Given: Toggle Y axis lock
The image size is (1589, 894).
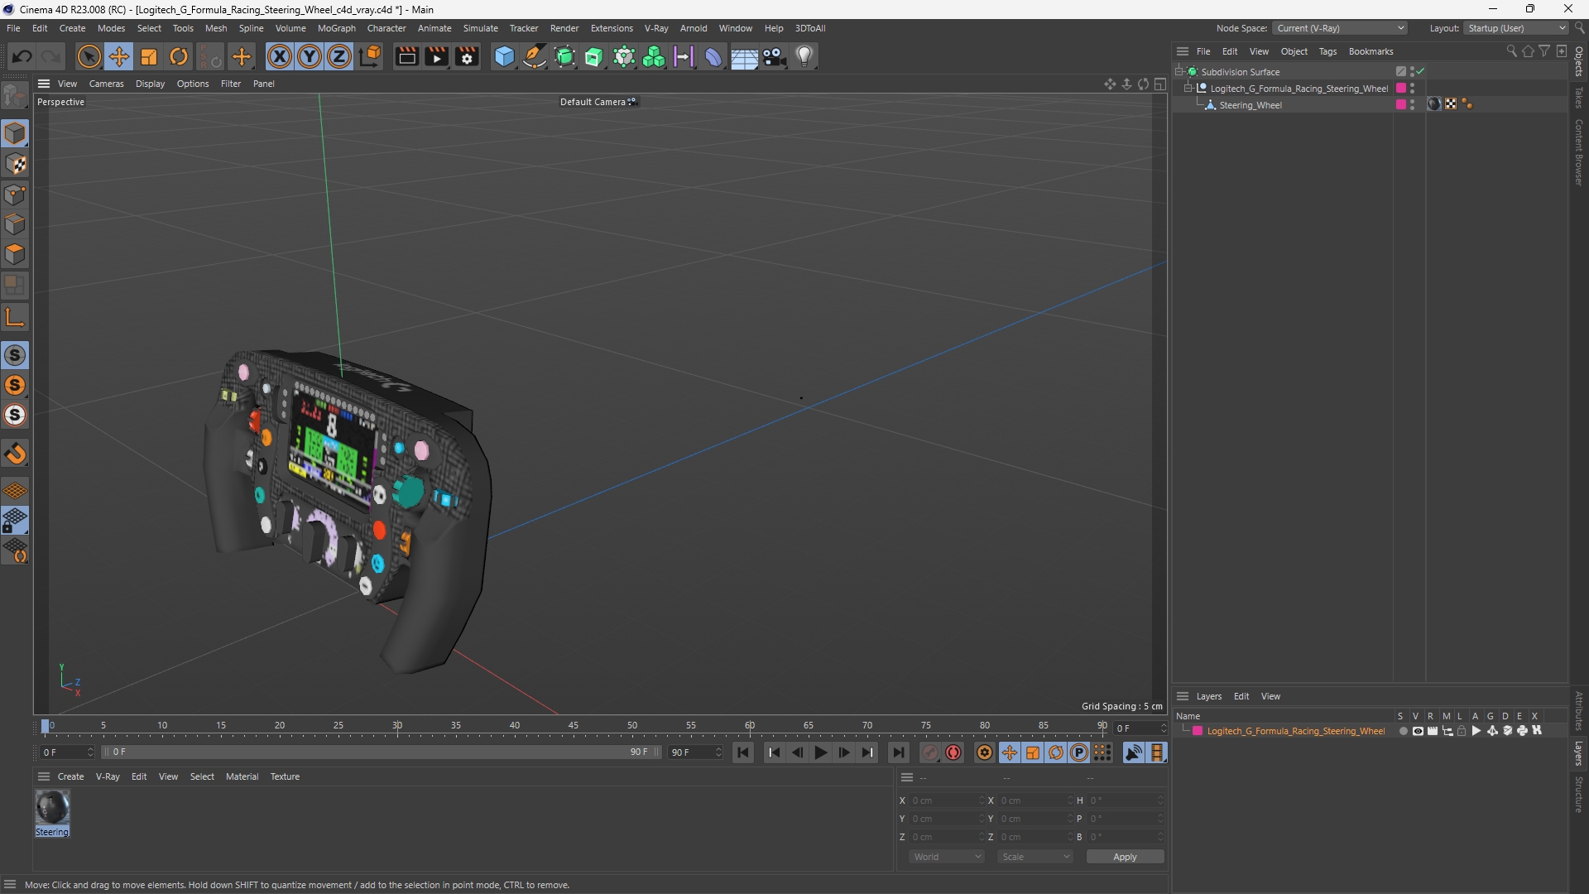Looking at the screenshot, I should [310, 56].
